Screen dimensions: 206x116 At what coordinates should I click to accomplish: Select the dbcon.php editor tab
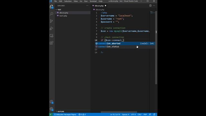pyautogui.click(x=99, y=6)
